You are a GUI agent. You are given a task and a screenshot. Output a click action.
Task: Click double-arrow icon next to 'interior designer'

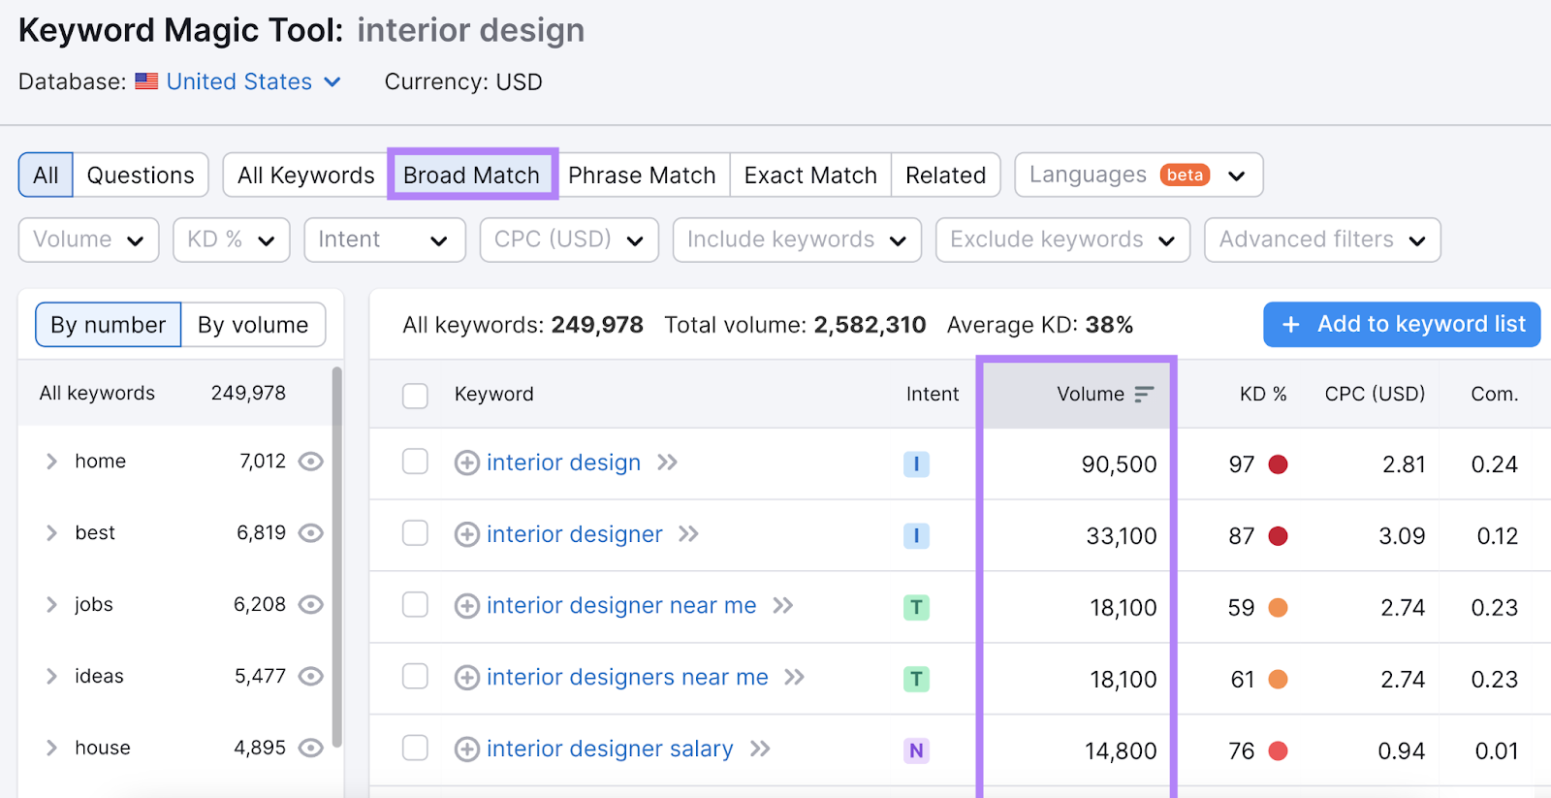pos(688,534)
